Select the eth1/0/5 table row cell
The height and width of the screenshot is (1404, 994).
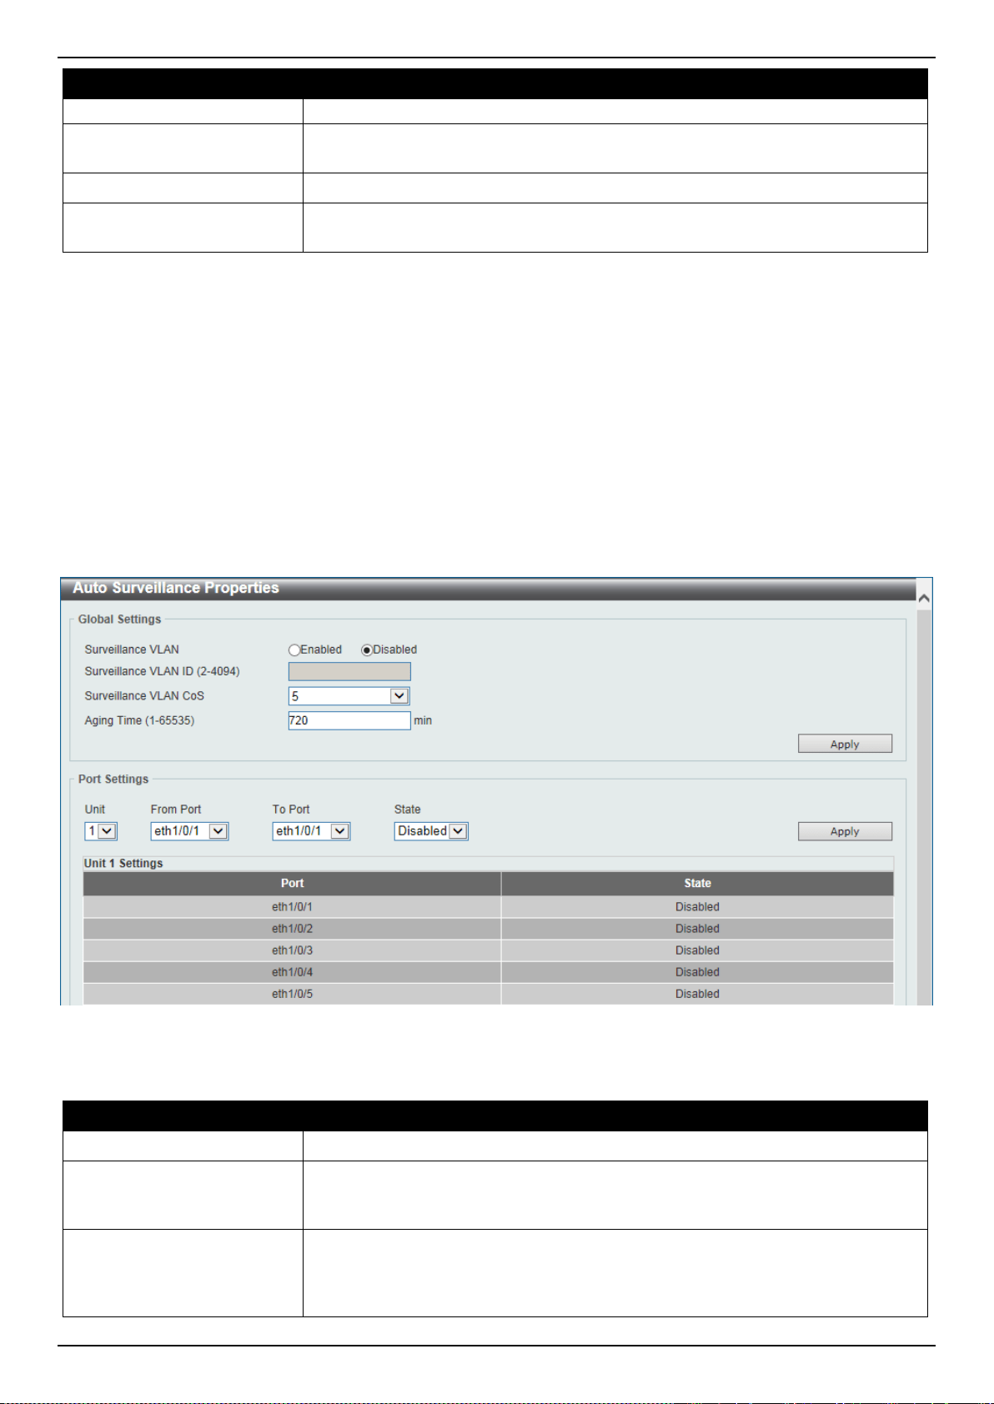tap(292, 994)
